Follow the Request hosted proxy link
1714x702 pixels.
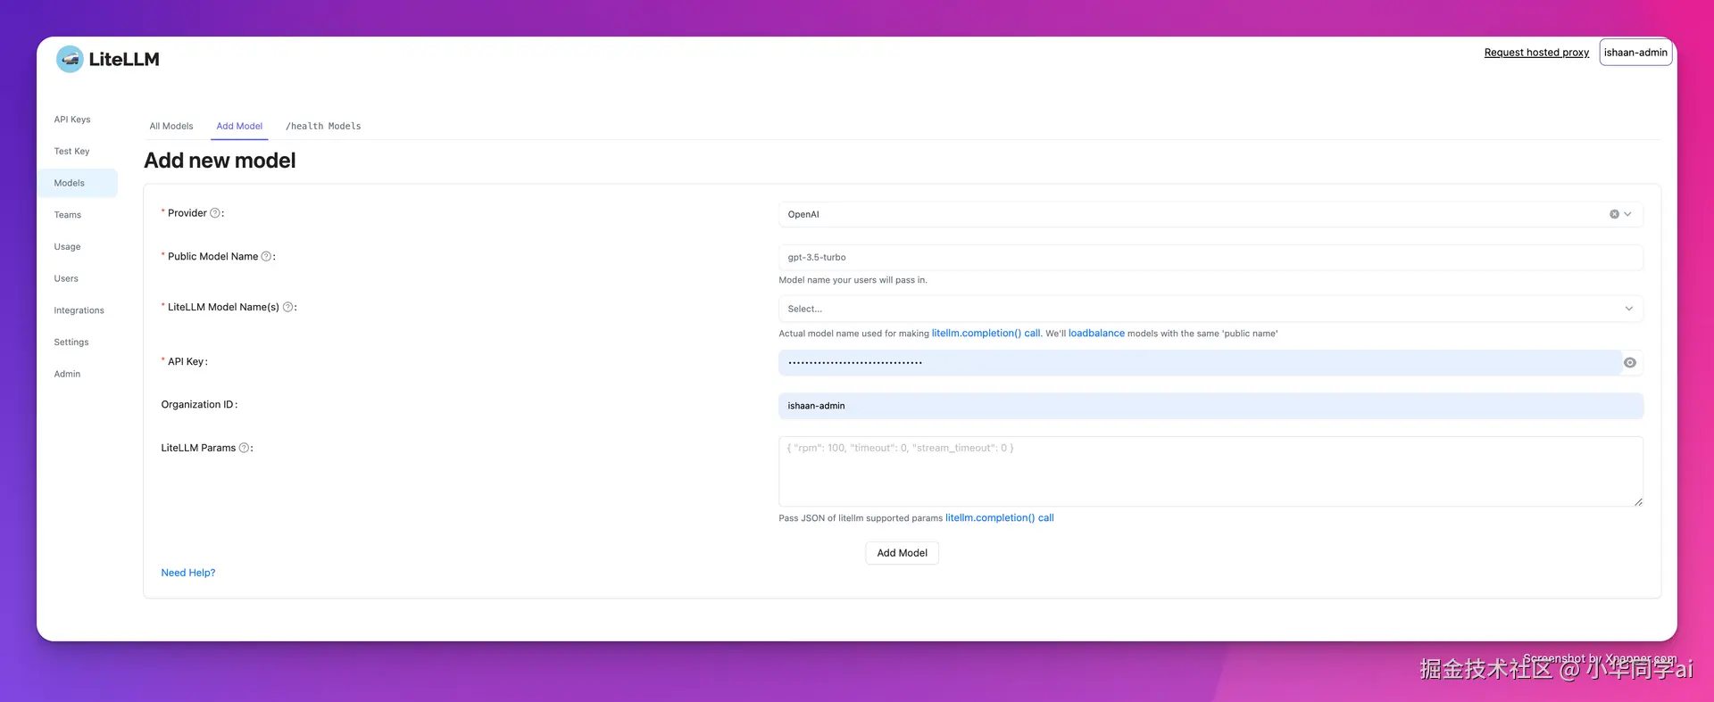tap(1536, 53)
